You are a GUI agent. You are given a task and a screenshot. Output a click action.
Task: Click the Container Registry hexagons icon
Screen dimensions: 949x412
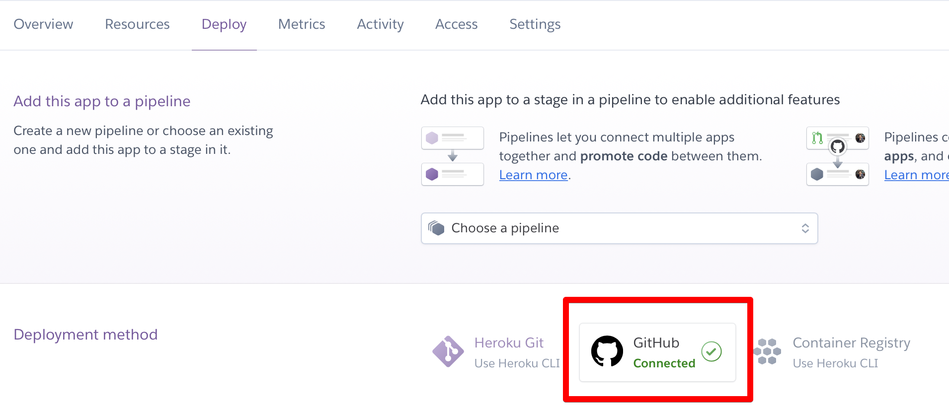767,351
